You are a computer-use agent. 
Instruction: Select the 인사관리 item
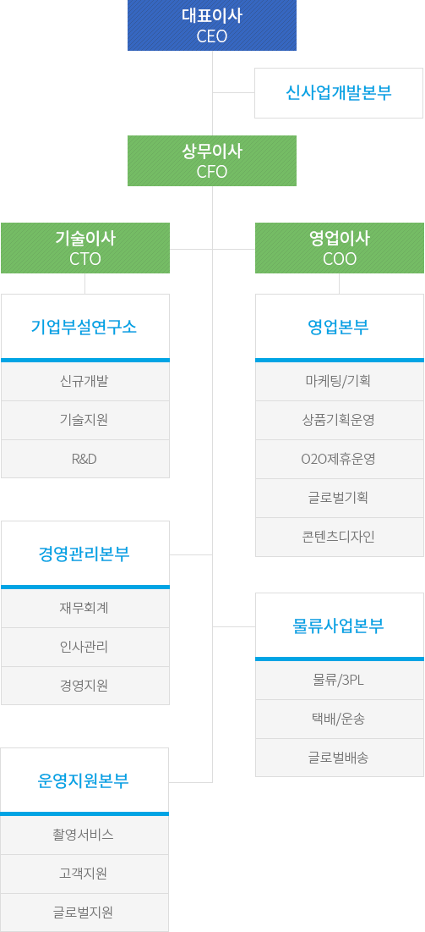(84, 647)
